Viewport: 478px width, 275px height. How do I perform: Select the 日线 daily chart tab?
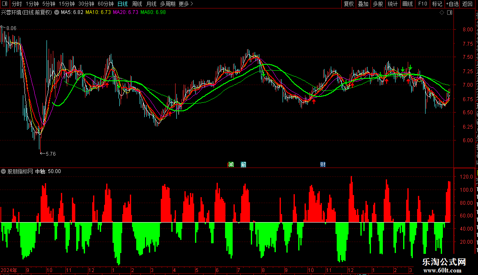click(123, 4)
